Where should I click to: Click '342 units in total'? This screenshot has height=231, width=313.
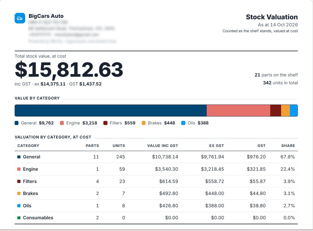click(280, 83)
